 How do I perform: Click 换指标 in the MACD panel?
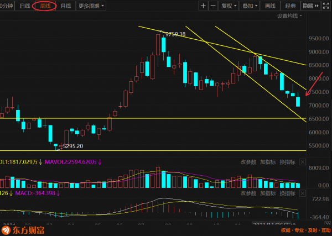[x=287, y=193]
